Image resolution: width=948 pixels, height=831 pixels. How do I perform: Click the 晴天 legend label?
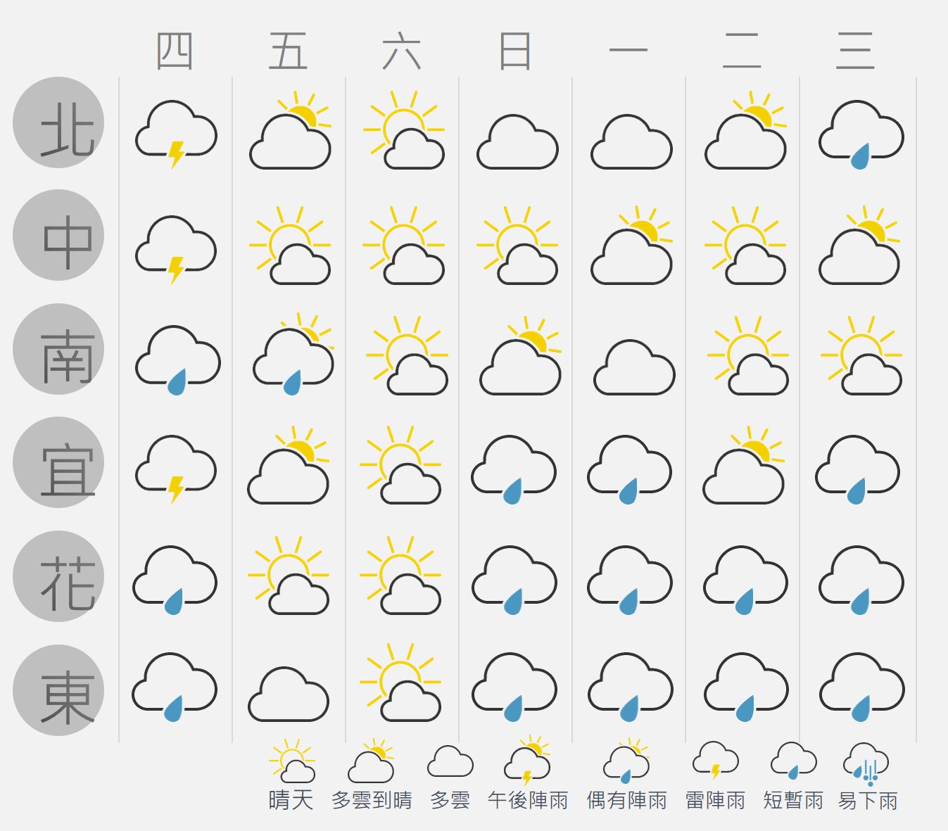[x=291, y=800]
